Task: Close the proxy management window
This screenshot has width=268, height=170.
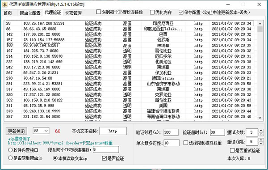Action: point(259,4)
